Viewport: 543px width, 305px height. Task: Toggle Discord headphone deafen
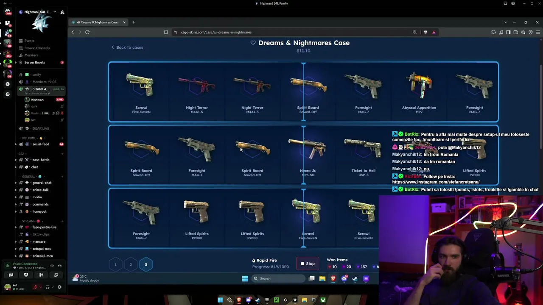tap(48, 287)
